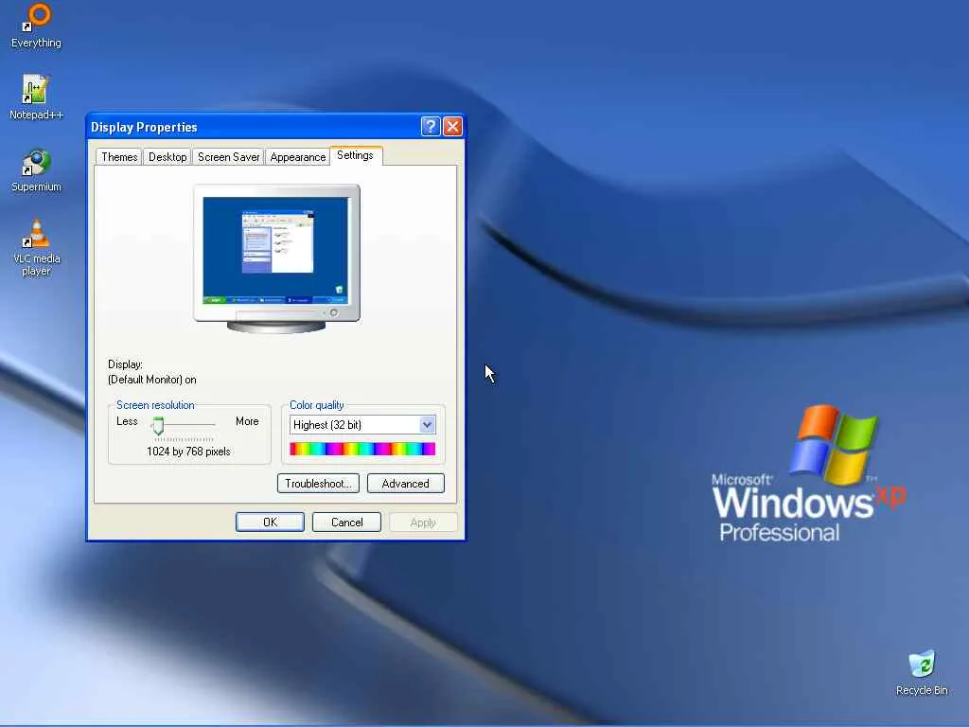Click the Display Properties title bar
Viewport: 969px width, 727px height.
click(x=254, y=127)
